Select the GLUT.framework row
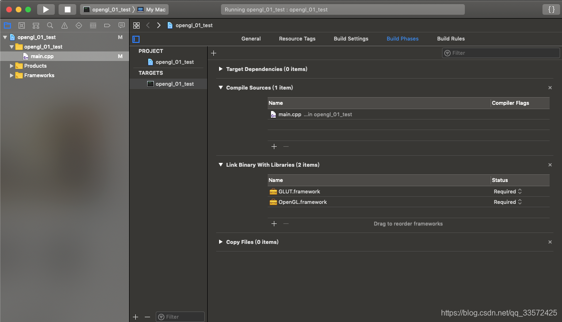The image size is (562, 322). (x=409, y=191)
